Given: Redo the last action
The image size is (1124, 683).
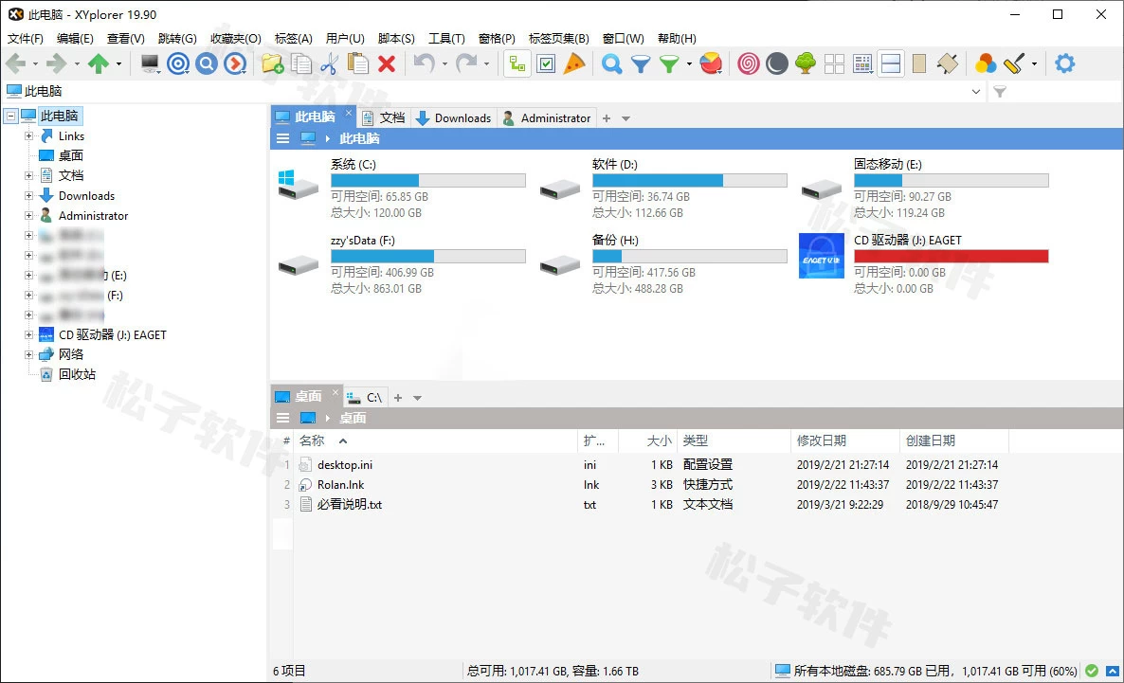Looking at the screenshot, I should coord(466,63).
